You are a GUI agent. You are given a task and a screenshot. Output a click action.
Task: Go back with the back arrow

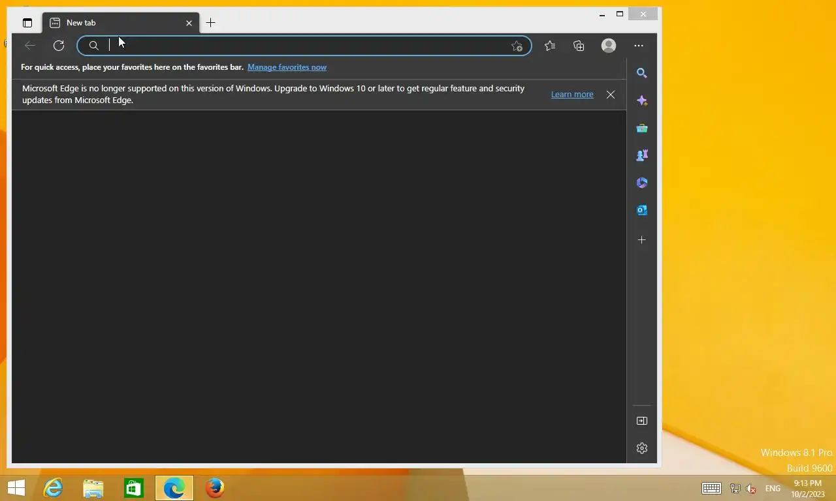(29, 46)
